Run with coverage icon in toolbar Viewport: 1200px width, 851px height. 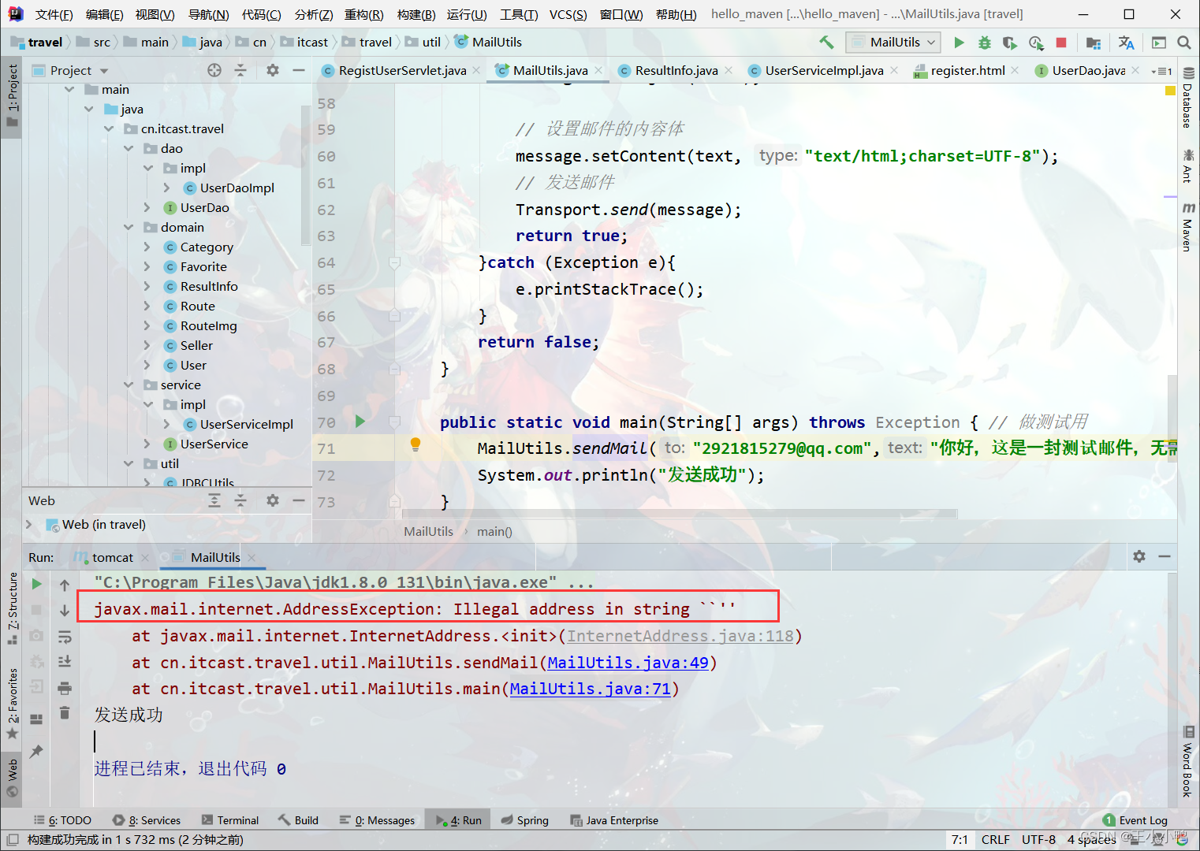tap(1010, 43)
